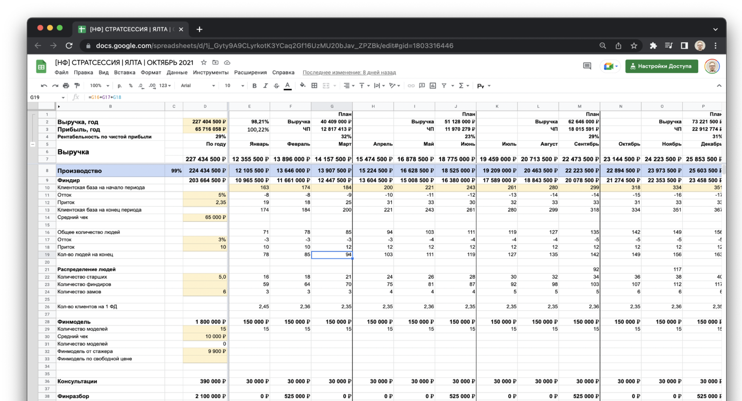Click the insert comment toolbar icon

coord(422,86)
